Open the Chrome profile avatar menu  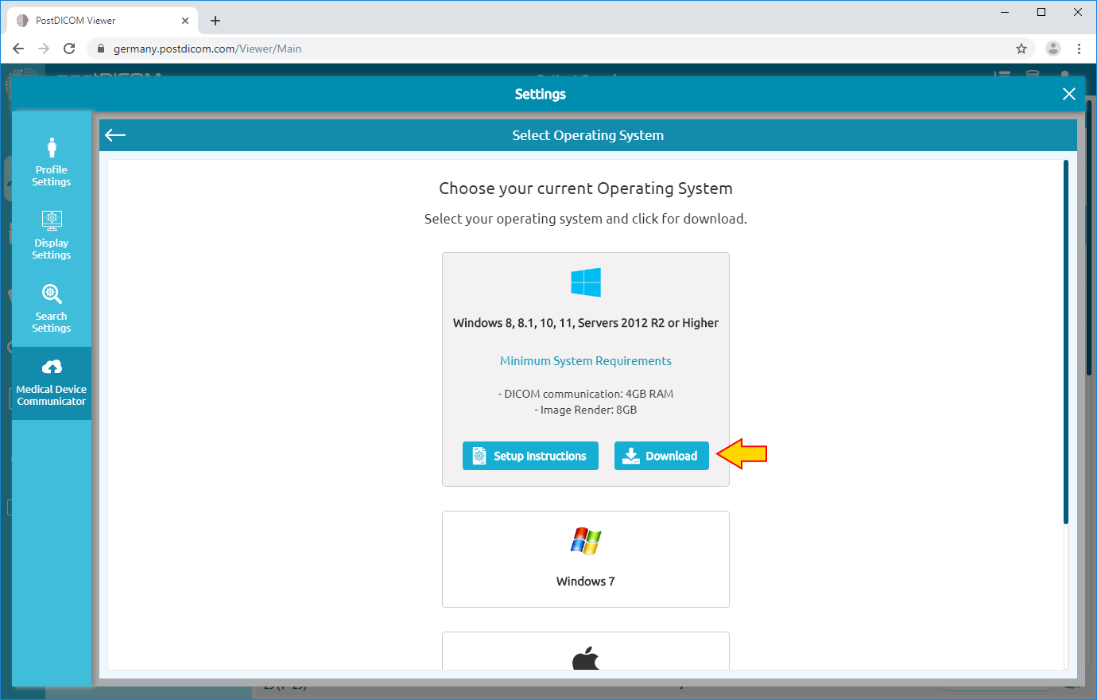tap(1053, 49)
